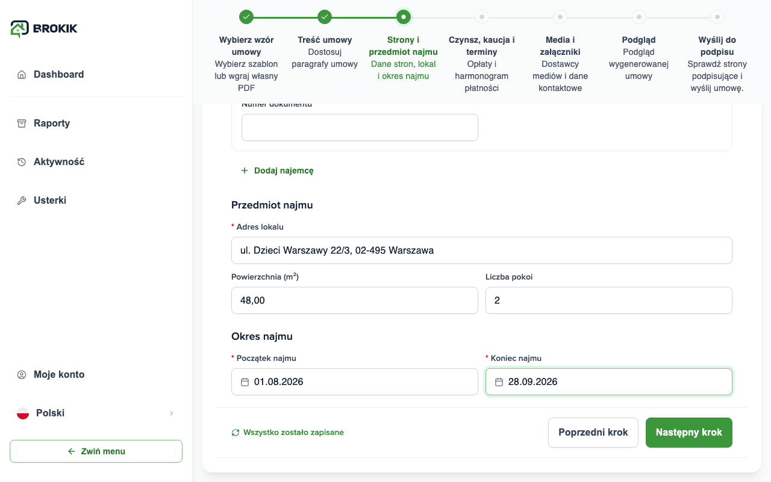Screen dimensions: 771x482
Task: Click the Poprzedni krok button
Action: (593, 433)
